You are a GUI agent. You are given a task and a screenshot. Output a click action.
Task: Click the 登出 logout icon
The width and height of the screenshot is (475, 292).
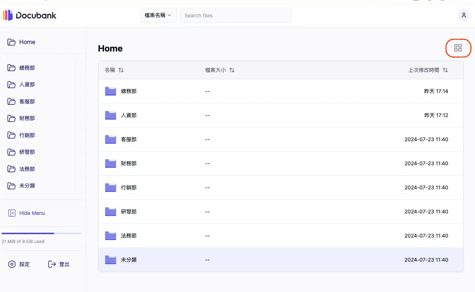[x=52, y=264]
